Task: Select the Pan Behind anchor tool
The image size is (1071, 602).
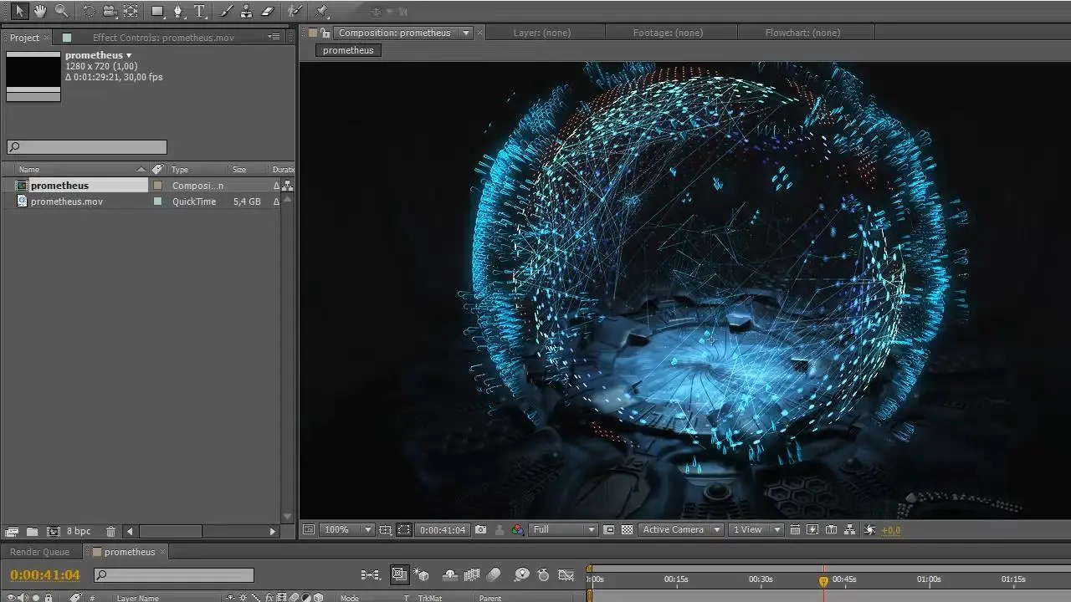Action: click(131, 12)
